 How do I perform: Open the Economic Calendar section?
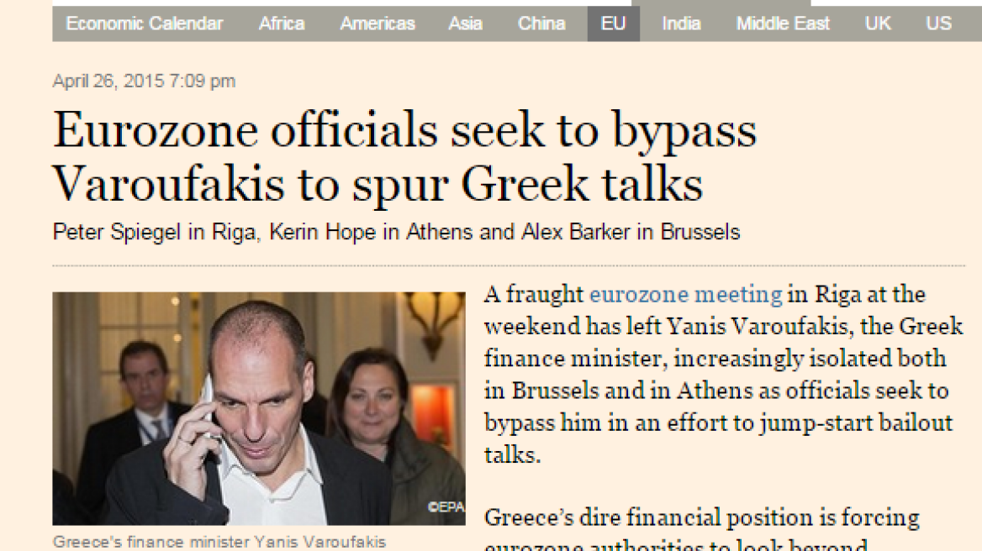click(144, 24)
